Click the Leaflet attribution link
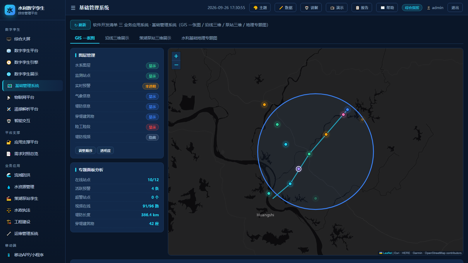Viewport: 468px width, 263px height. (x=387, y=253)
